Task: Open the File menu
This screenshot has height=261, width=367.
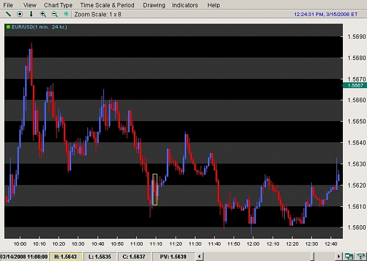Action: point(8,5)
